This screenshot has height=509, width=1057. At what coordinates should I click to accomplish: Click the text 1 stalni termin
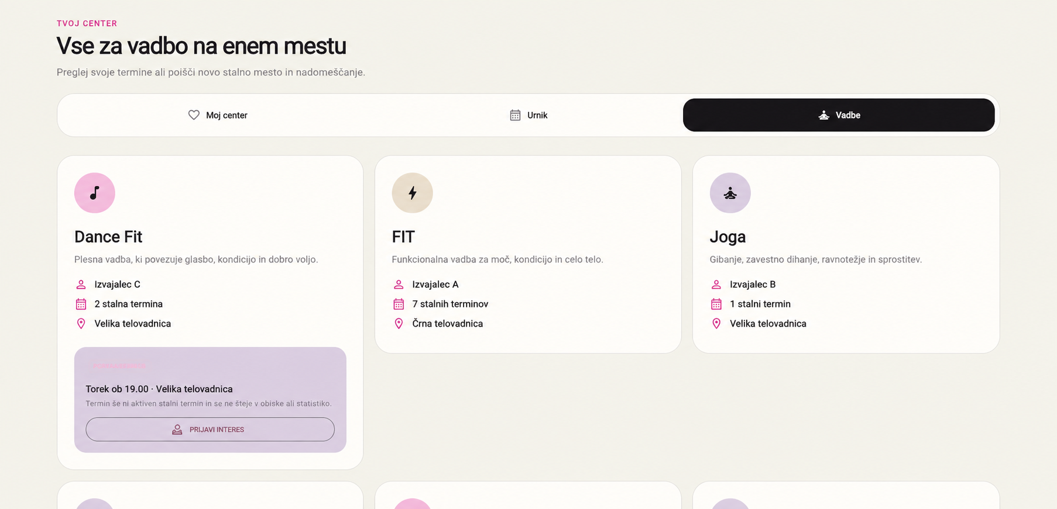(760, 304)
